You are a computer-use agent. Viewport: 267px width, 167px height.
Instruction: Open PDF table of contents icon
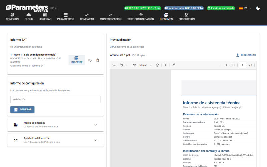coord(114,65)
